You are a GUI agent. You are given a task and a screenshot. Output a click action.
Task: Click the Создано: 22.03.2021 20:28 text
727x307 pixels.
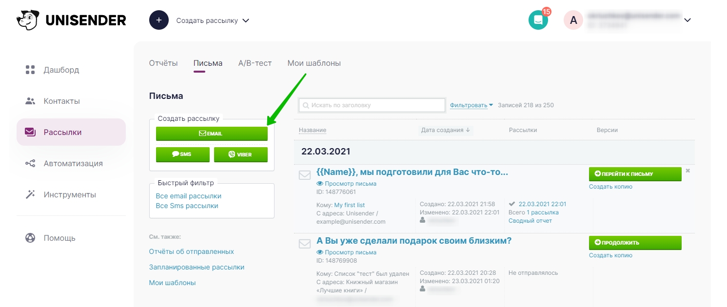[457, 273]
